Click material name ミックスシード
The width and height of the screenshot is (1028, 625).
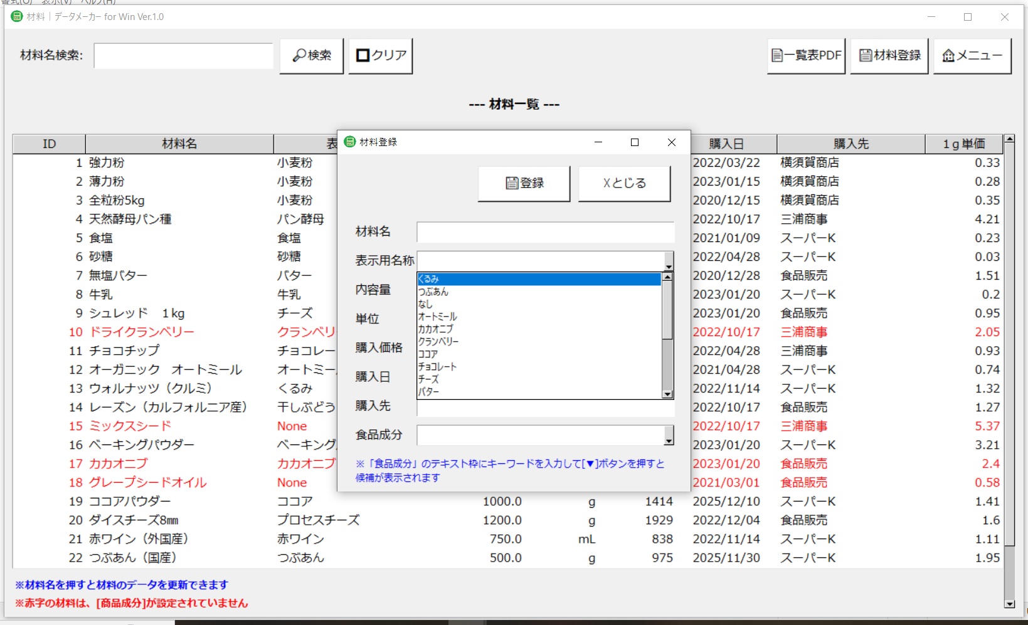coord(130,426)
